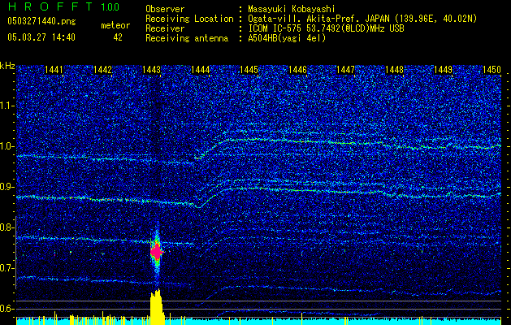Click the 1444 time marker

coord(200,69)
